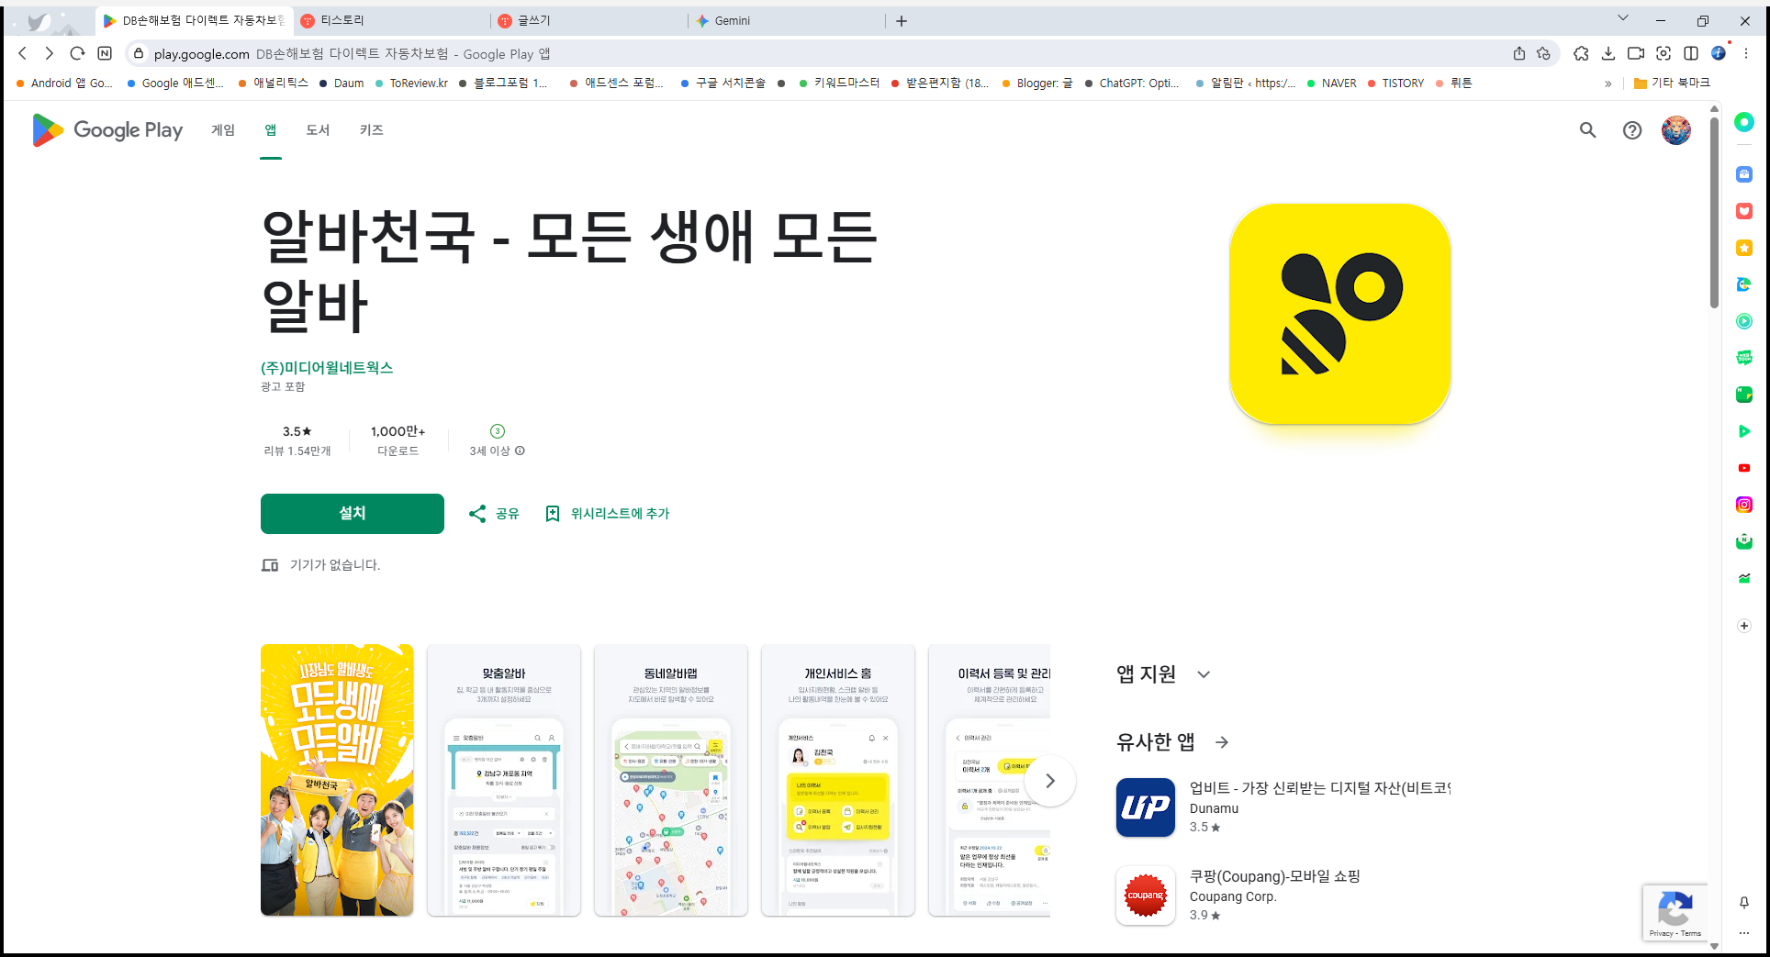Share the 알바천국 app

pyautogui.click(x=493, y=514)
